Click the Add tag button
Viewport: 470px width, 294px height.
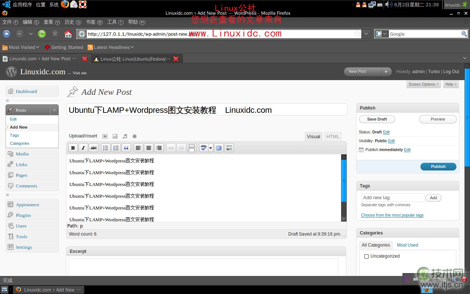433,198
